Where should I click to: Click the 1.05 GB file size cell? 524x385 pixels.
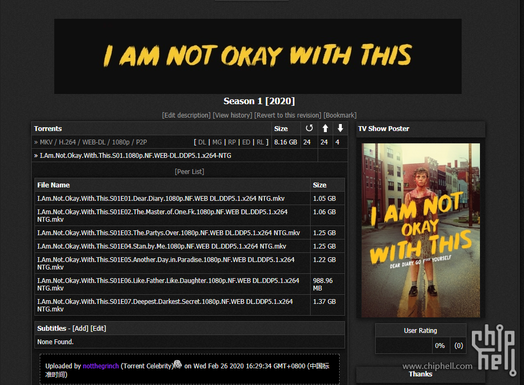tap(327, 198)
